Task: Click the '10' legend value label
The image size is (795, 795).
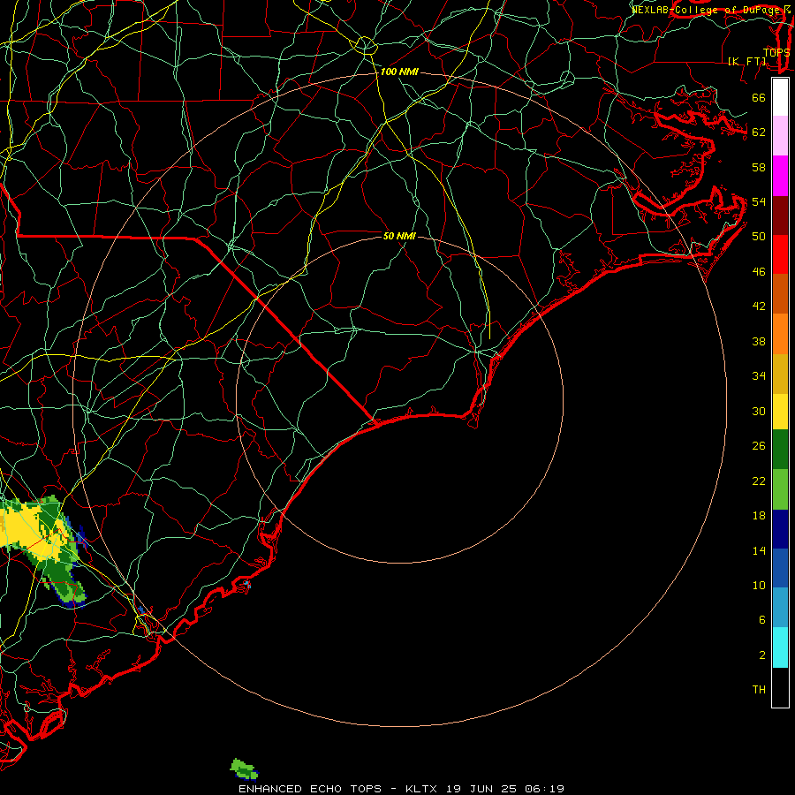Action: coord(759,586)
